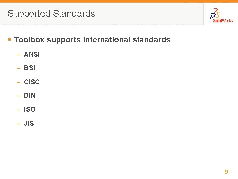Click the dash marker before JIS

(19, 123)
